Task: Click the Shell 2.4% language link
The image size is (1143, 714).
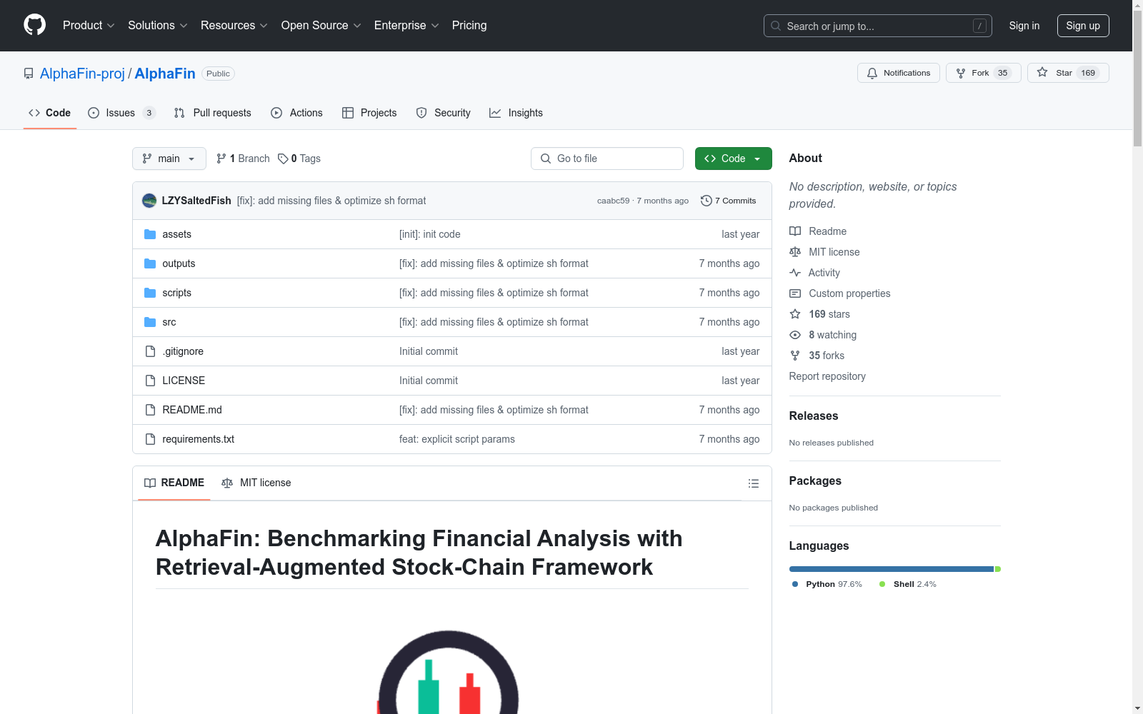Action: pos(908,584)
